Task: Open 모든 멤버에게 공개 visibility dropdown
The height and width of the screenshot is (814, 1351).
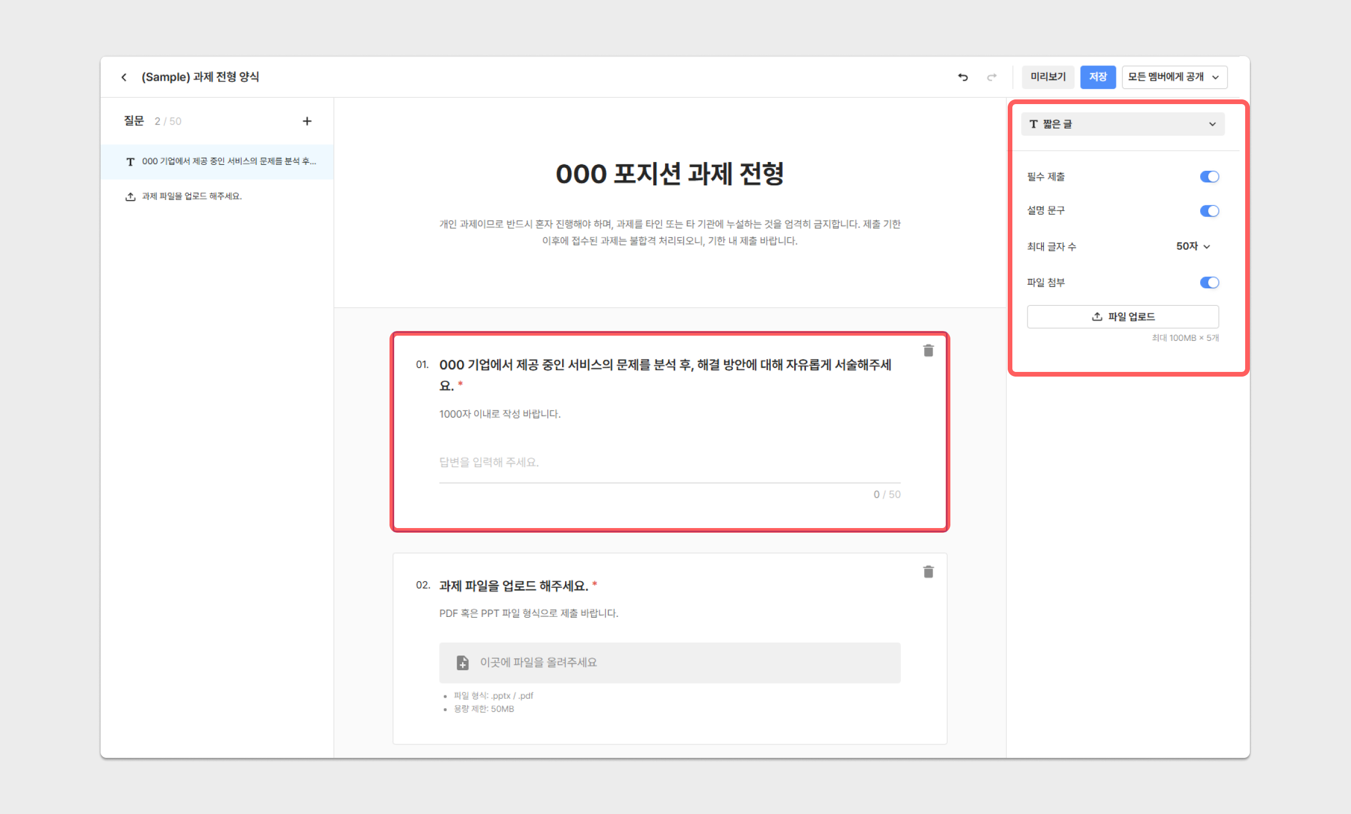Action: (x=1174, y=77)
